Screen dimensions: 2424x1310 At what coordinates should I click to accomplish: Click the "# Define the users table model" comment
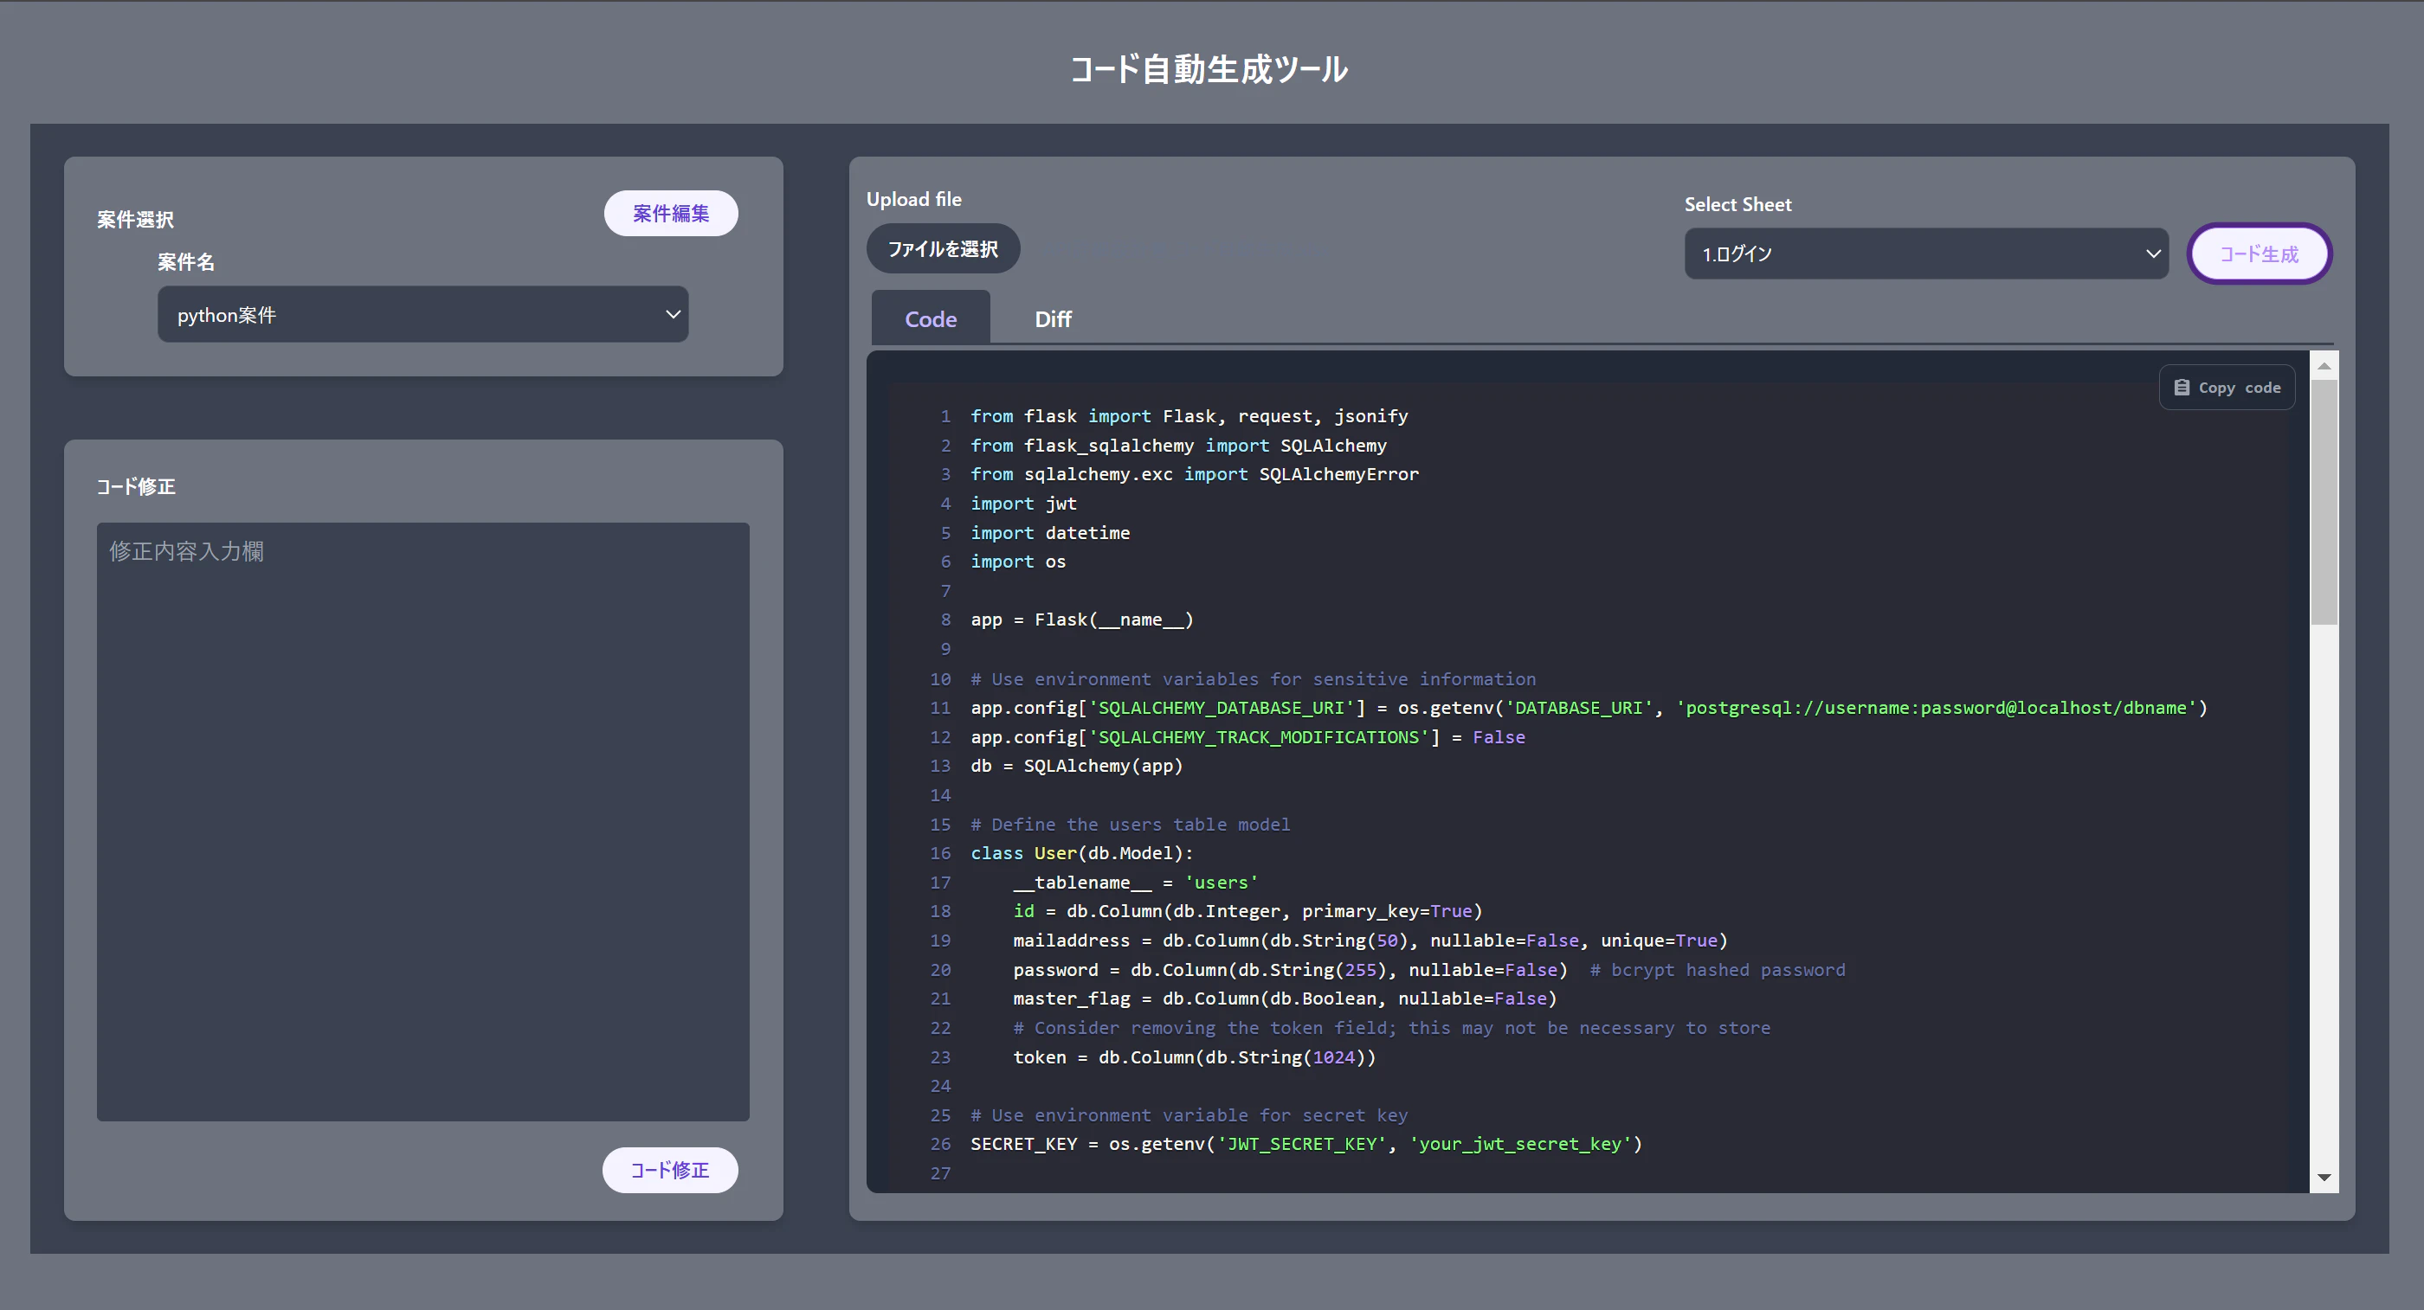pyautogui.click(x=1130, y=824)
